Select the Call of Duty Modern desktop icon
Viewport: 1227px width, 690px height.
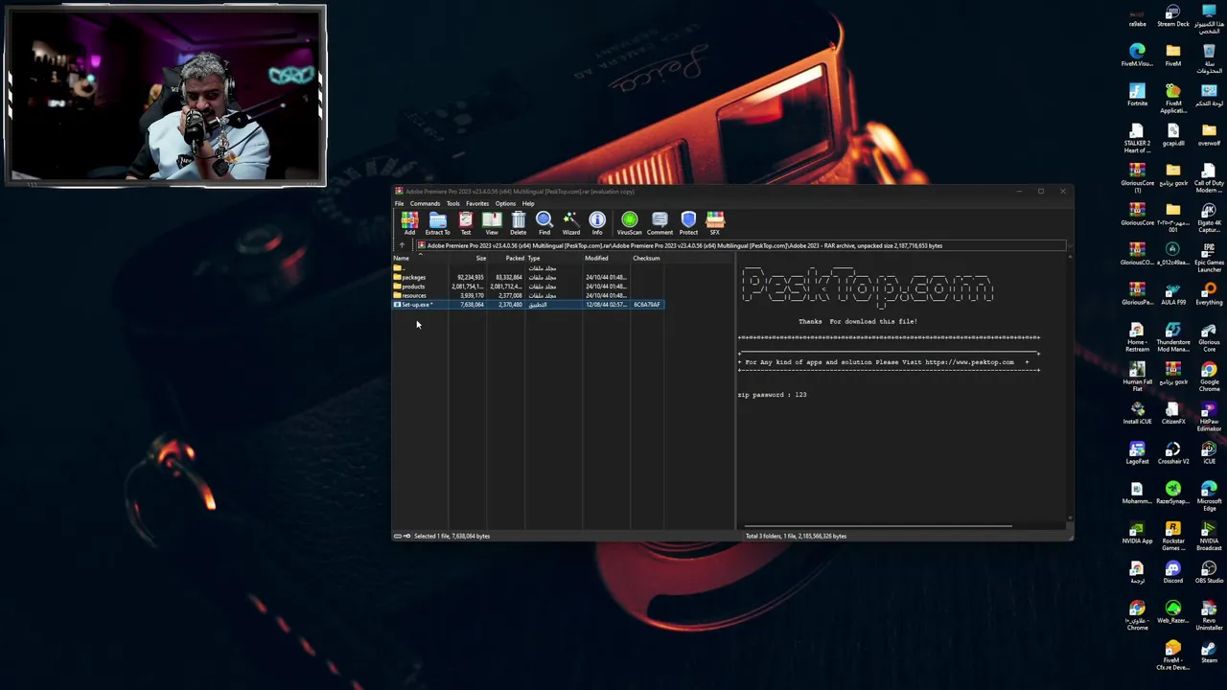point(1209,177)
